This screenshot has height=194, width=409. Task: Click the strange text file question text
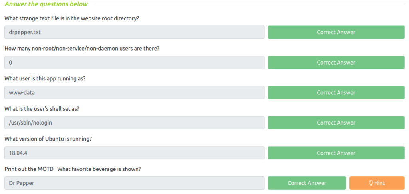pos(72,18)
